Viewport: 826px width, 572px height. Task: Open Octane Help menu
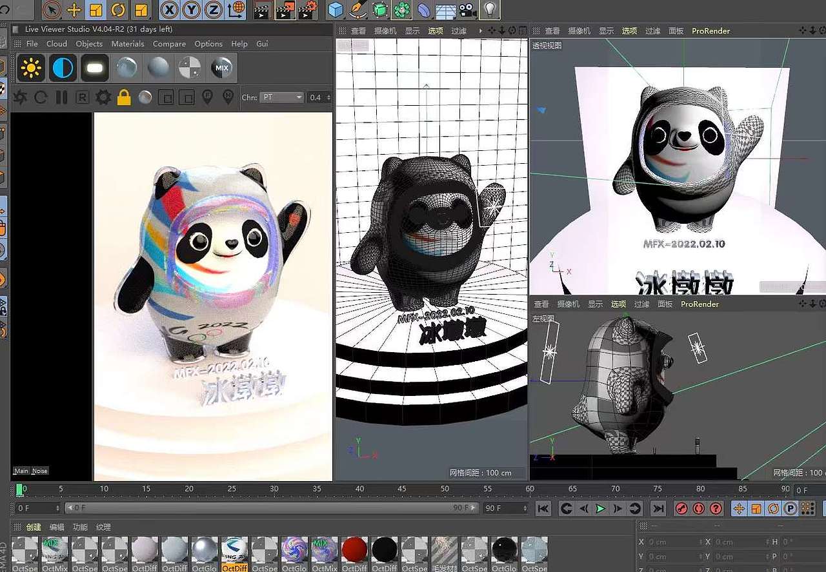tap(239, 44)
